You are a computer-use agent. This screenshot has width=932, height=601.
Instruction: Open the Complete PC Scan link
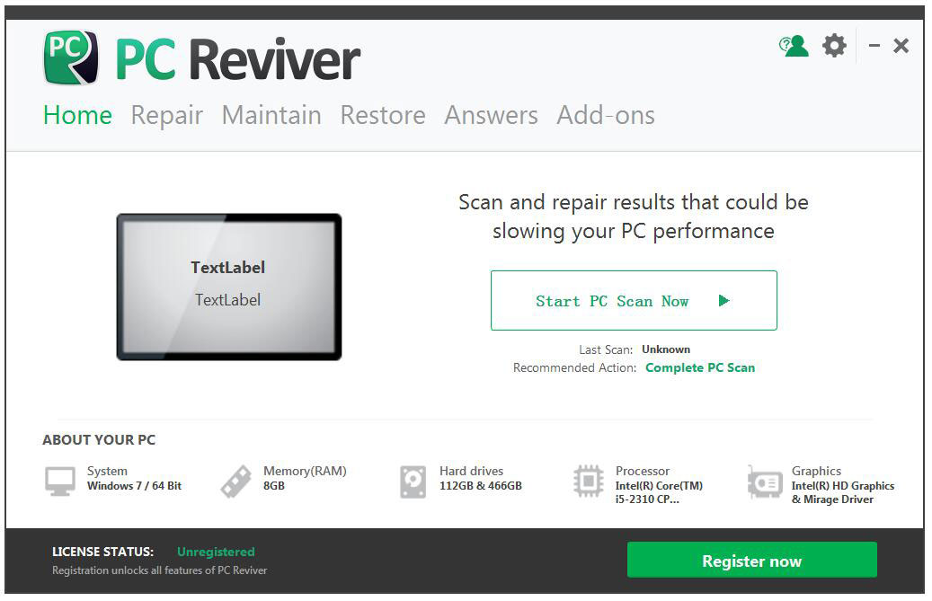[700, 367]
